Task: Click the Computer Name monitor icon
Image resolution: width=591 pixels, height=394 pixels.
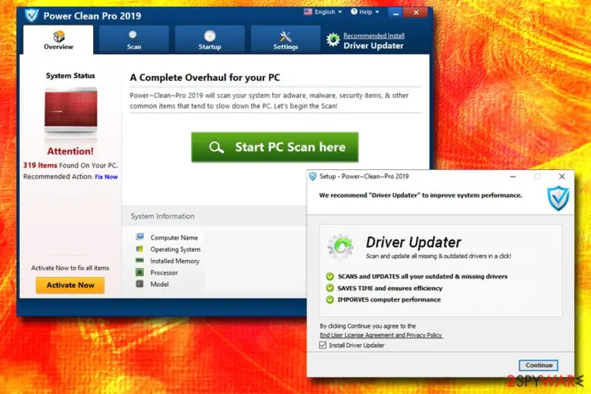Action: [x=140, y=237]
